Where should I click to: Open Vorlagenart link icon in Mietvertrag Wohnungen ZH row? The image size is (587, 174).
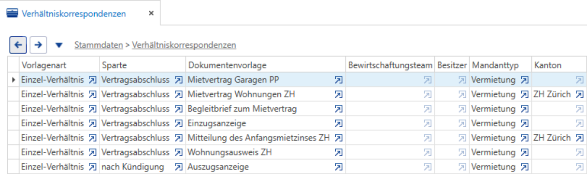click(93, 94)
